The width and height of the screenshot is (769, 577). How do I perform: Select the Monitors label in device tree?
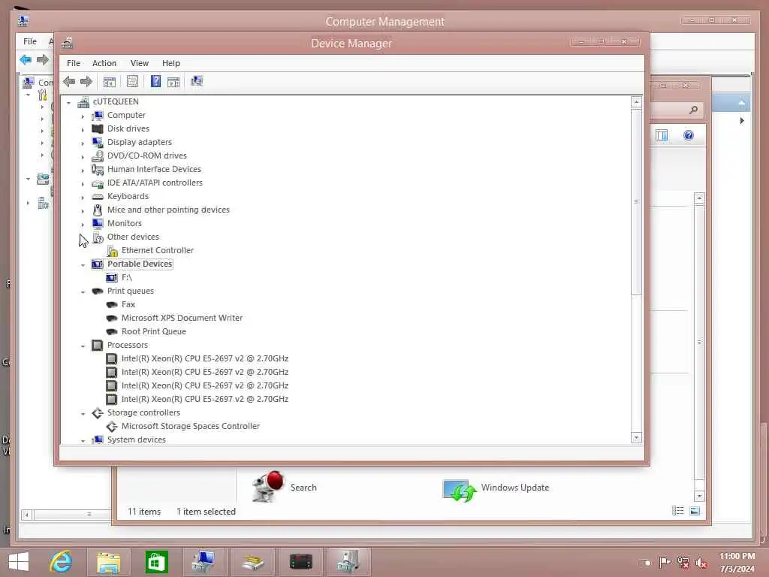(x=124, y=223)
